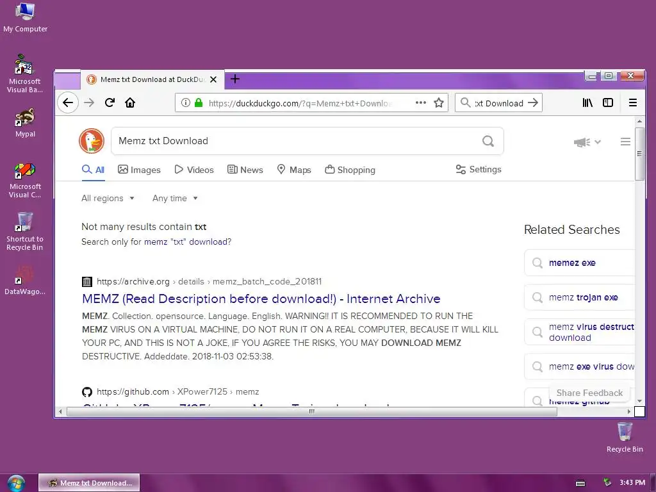The width and height of the screenshot is (656, 492).
Task: Reload the page with the refresh icon
Action: (110, 103)
